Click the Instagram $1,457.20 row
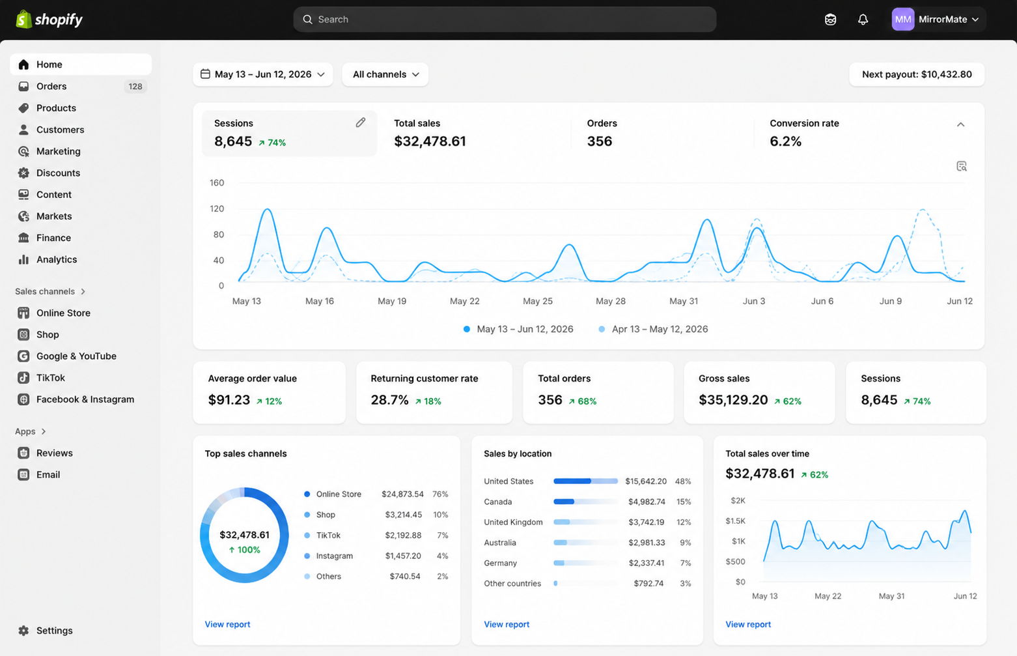This screenshot has height=656, width=1017. click(376, 556)
